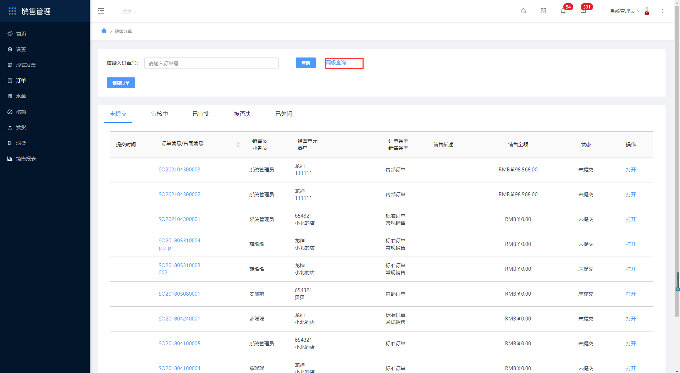Image resolution: width=680 pixels, height=373 pixels.
Task: Switch to the 已关闭 tab
Action: coord(284,114)
